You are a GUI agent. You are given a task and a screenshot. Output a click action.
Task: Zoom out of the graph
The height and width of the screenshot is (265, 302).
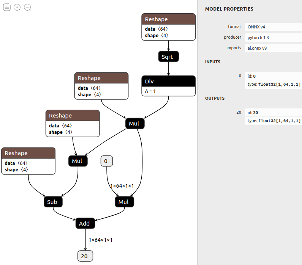(27, 7)
